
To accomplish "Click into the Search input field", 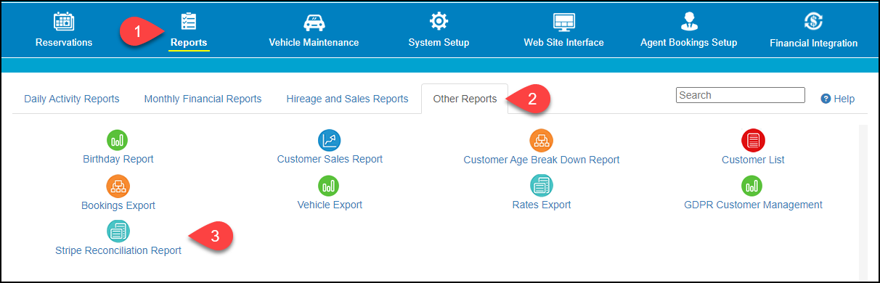I will pos(741,95).
